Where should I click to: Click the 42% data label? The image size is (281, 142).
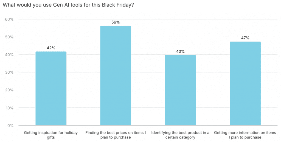[x=51, y=48]
